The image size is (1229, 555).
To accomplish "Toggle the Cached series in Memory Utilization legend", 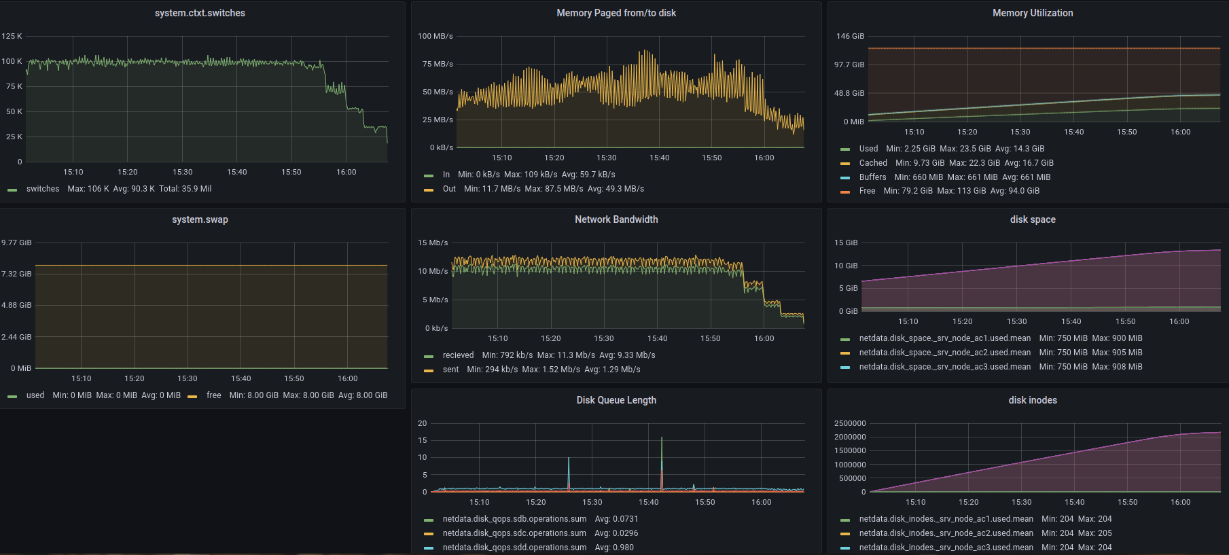I will pyautogui.click(x=872, y=163).
